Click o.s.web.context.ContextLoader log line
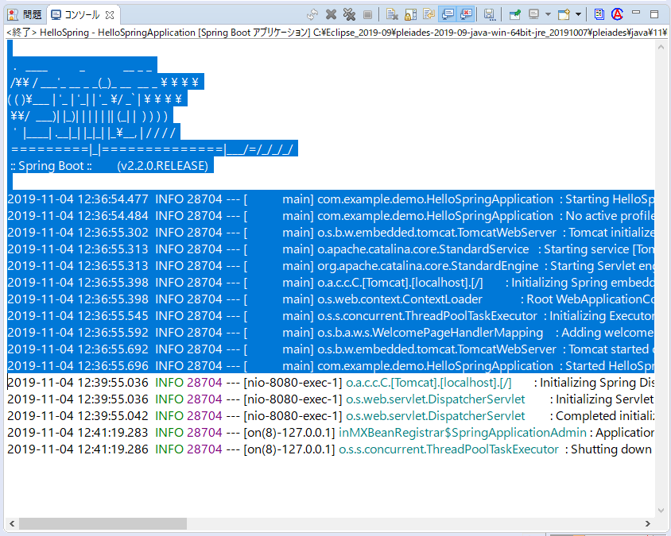 331,299
